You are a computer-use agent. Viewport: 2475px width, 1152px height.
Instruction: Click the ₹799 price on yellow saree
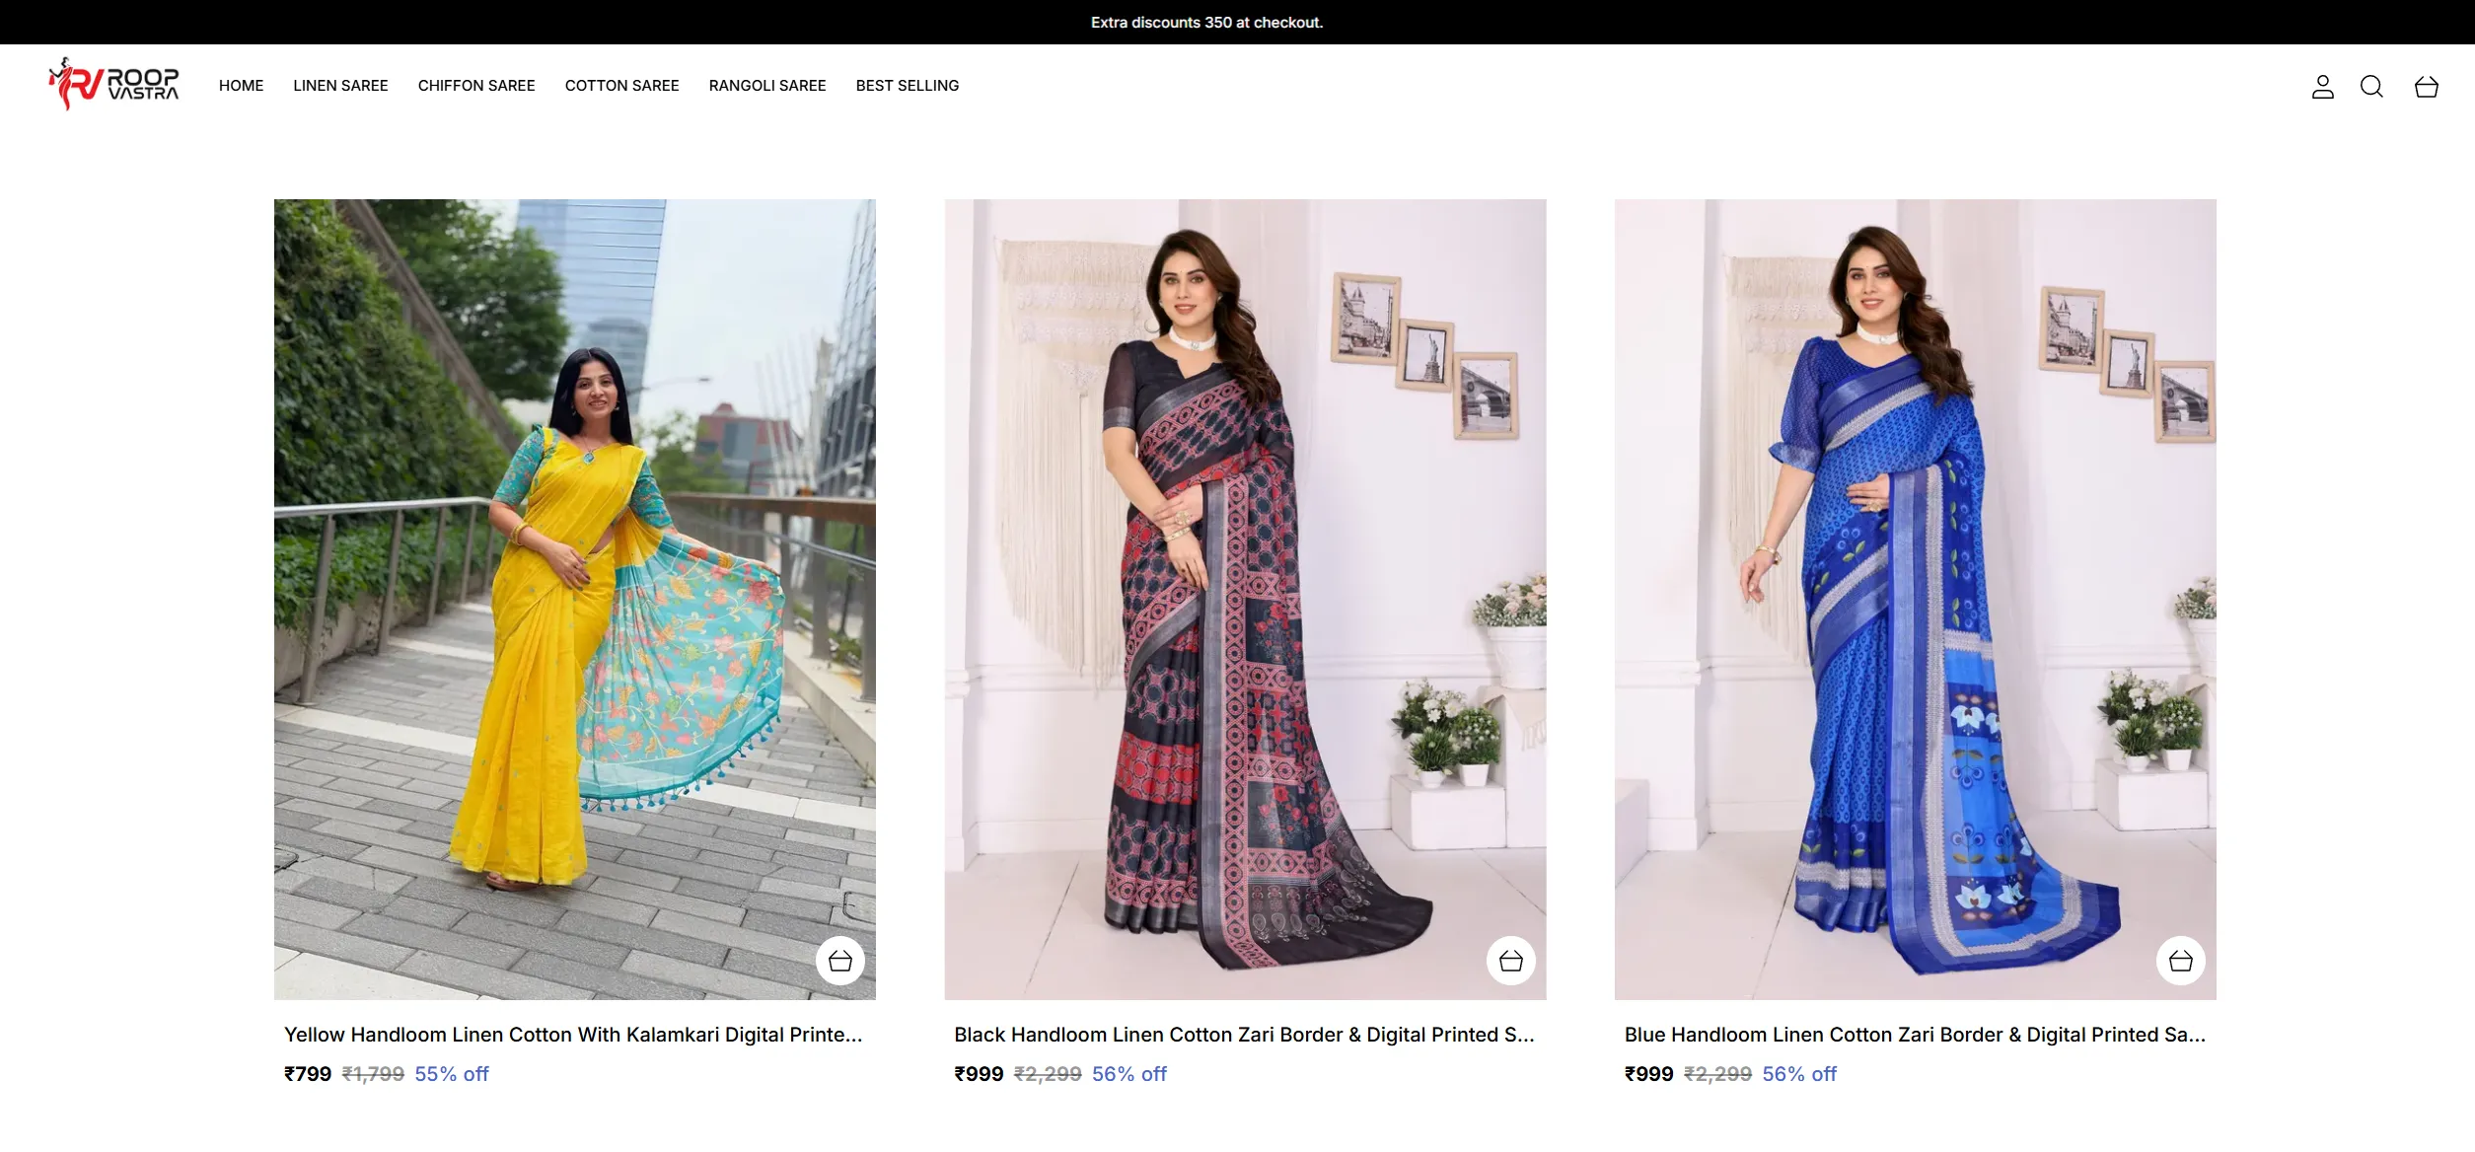tap(308, 1074)
